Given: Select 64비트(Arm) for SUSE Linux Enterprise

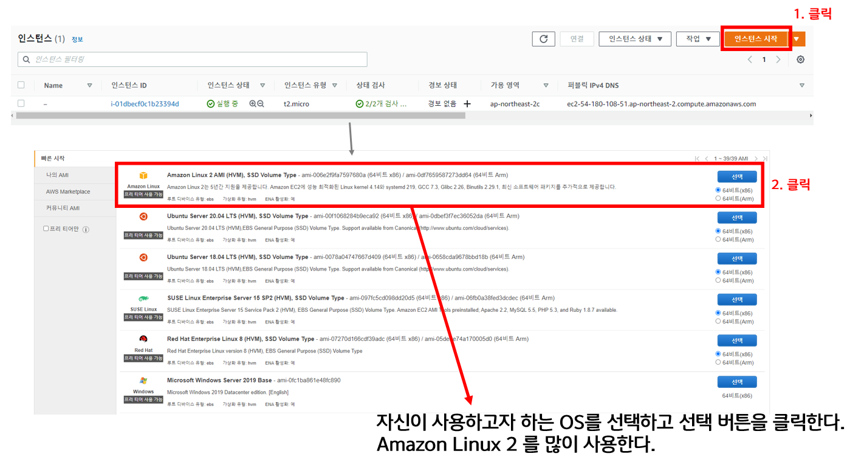Looking at the screenshot, I should tap(718, 321).
